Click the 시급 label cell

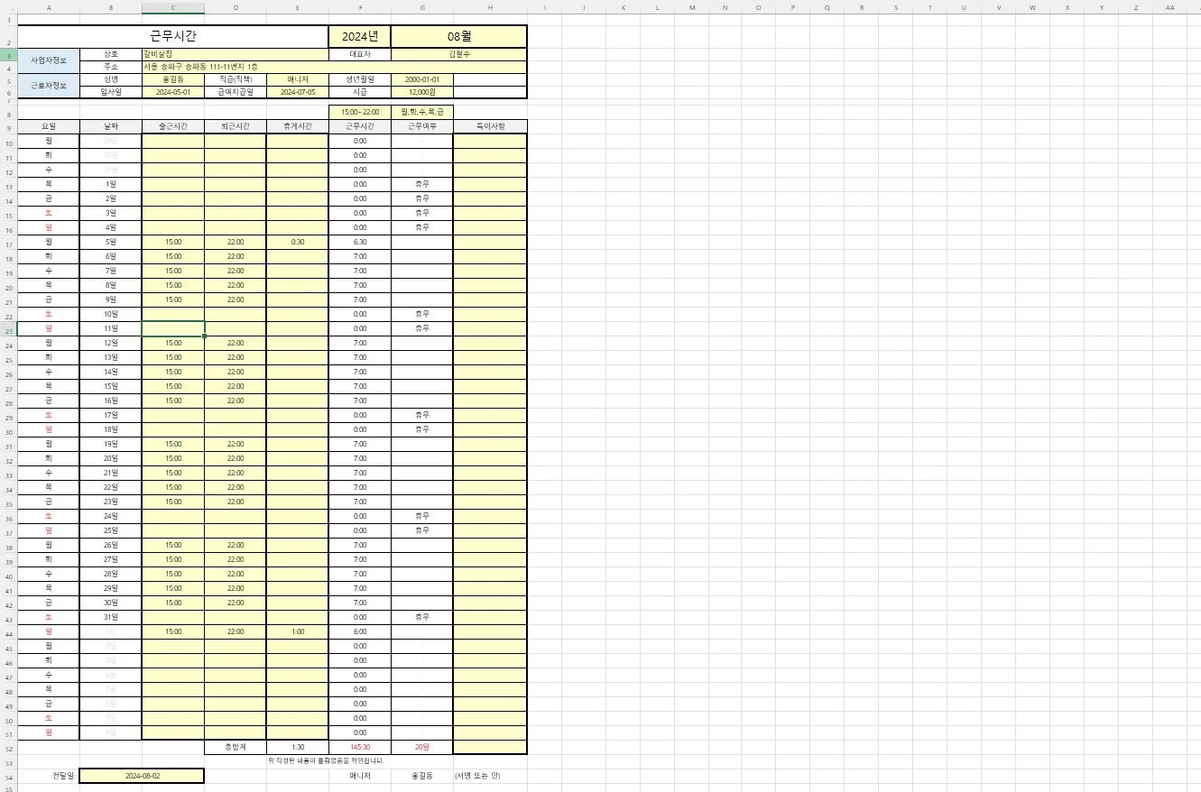360,92
